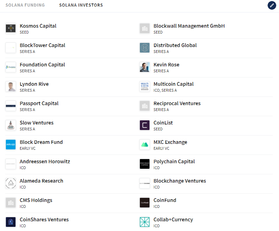Open the Reciprocal Ventures link

tap(177, 103)
